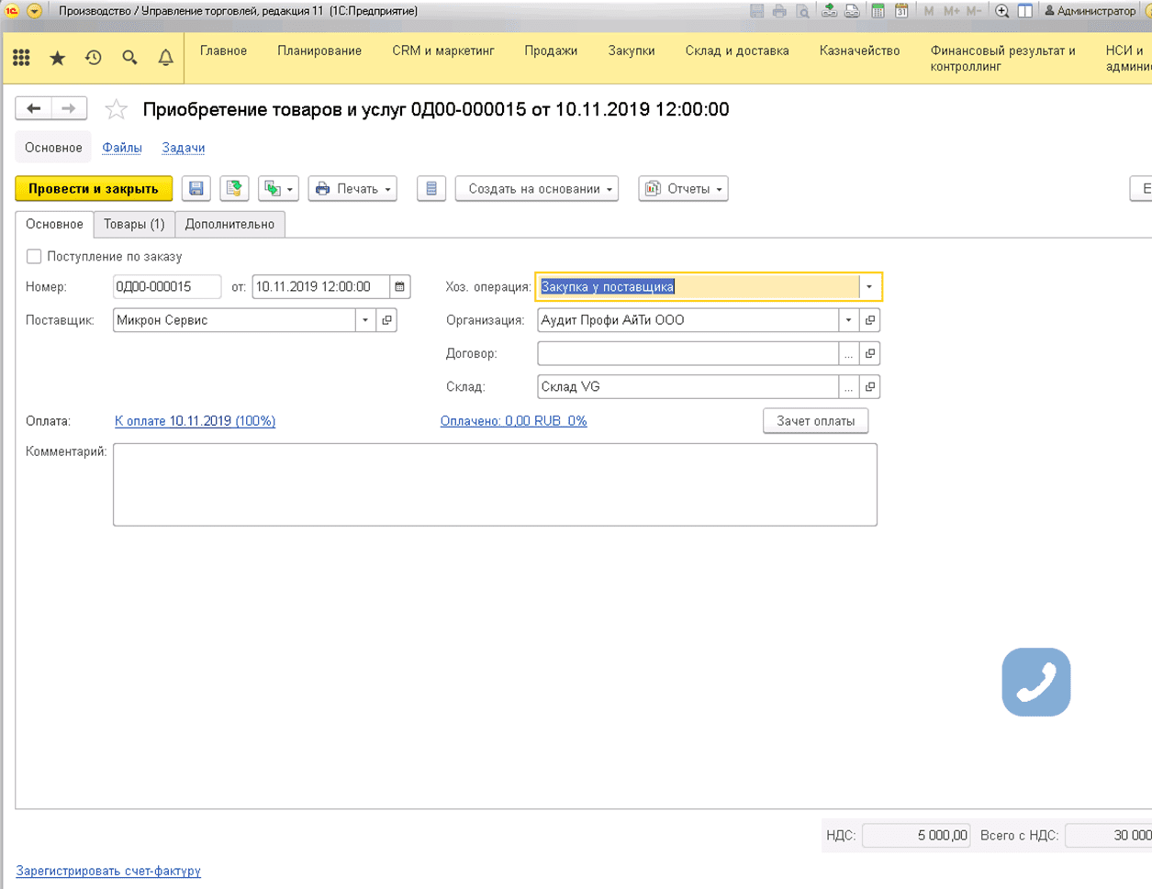Click the Склад VG field
1152x889 pixels.
tap(688, 386)
